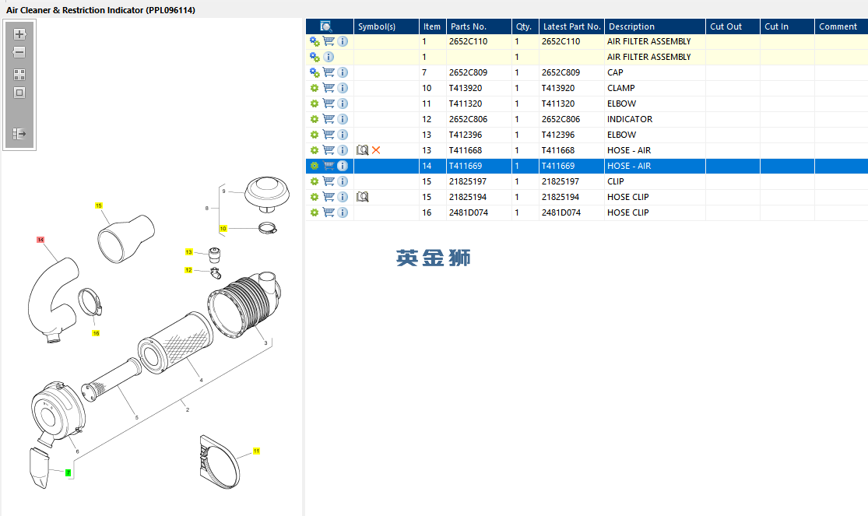
Task: Add ELBOW T412396 to the cart
Action: (329, 134)
